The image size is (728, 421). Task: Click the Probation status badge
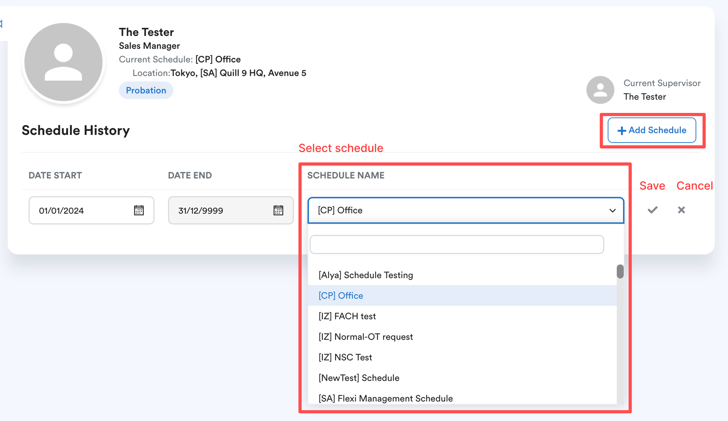[146, 90]
